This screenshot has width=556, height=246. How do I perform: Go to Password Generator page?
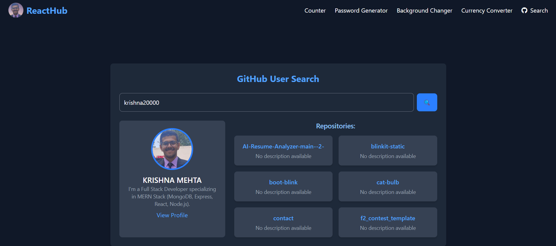pos(361,10)
